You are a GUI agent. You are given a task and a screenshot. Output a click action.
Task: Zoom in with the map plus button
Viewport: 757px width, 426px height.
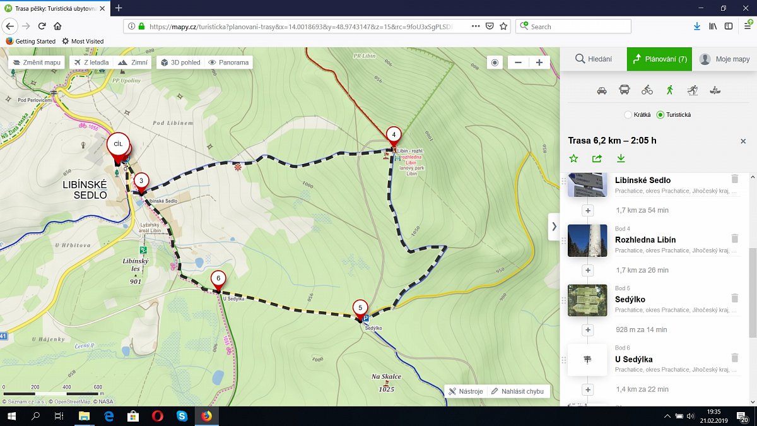click(539, 62)
